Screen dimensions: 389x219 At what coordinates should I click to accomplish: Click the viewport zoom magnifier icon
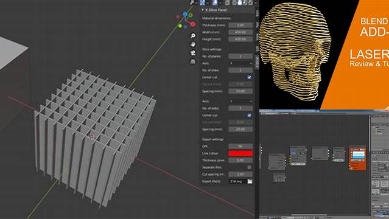(x=192, y=36)
